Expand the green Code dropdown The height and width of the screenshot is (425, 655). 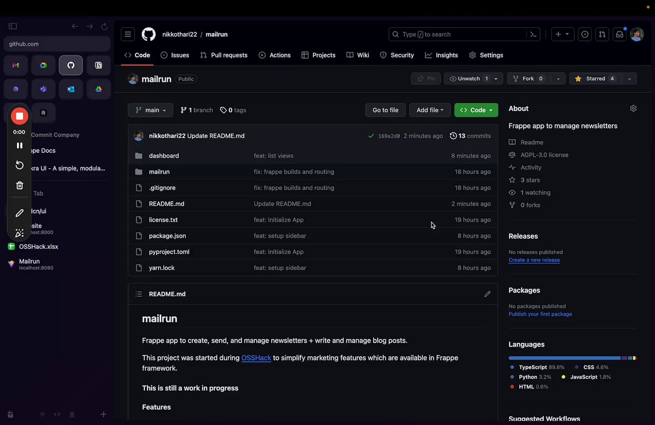pyautogui.click(x=476, y=110)
